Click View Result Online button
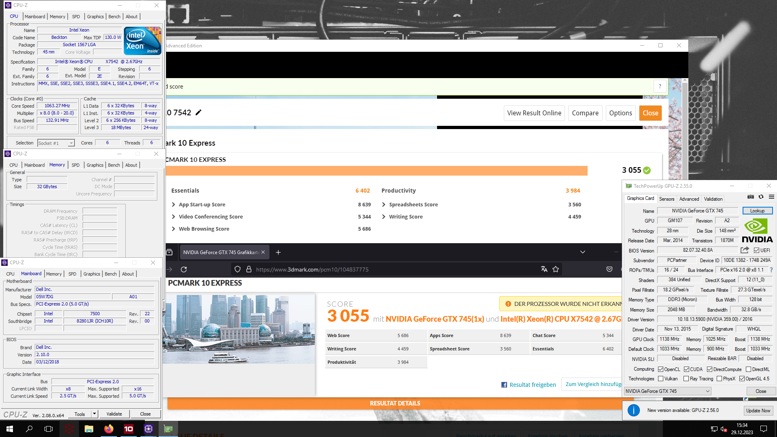Viewport: 777px width, 437px height. pyautogui.click(x=534, y=113)
